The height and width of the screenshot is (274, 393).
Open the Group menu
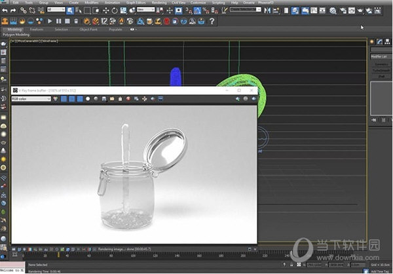(44, 3)
